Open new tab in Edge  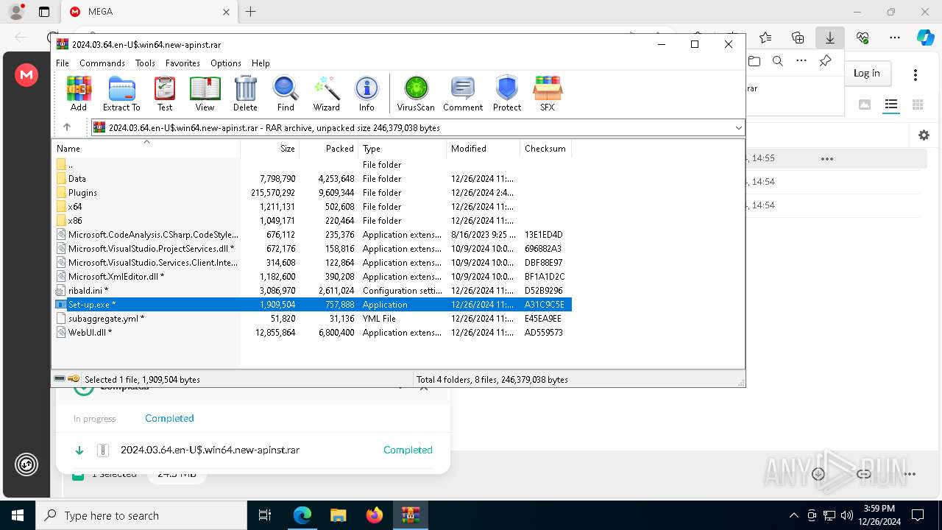[250, 12]
